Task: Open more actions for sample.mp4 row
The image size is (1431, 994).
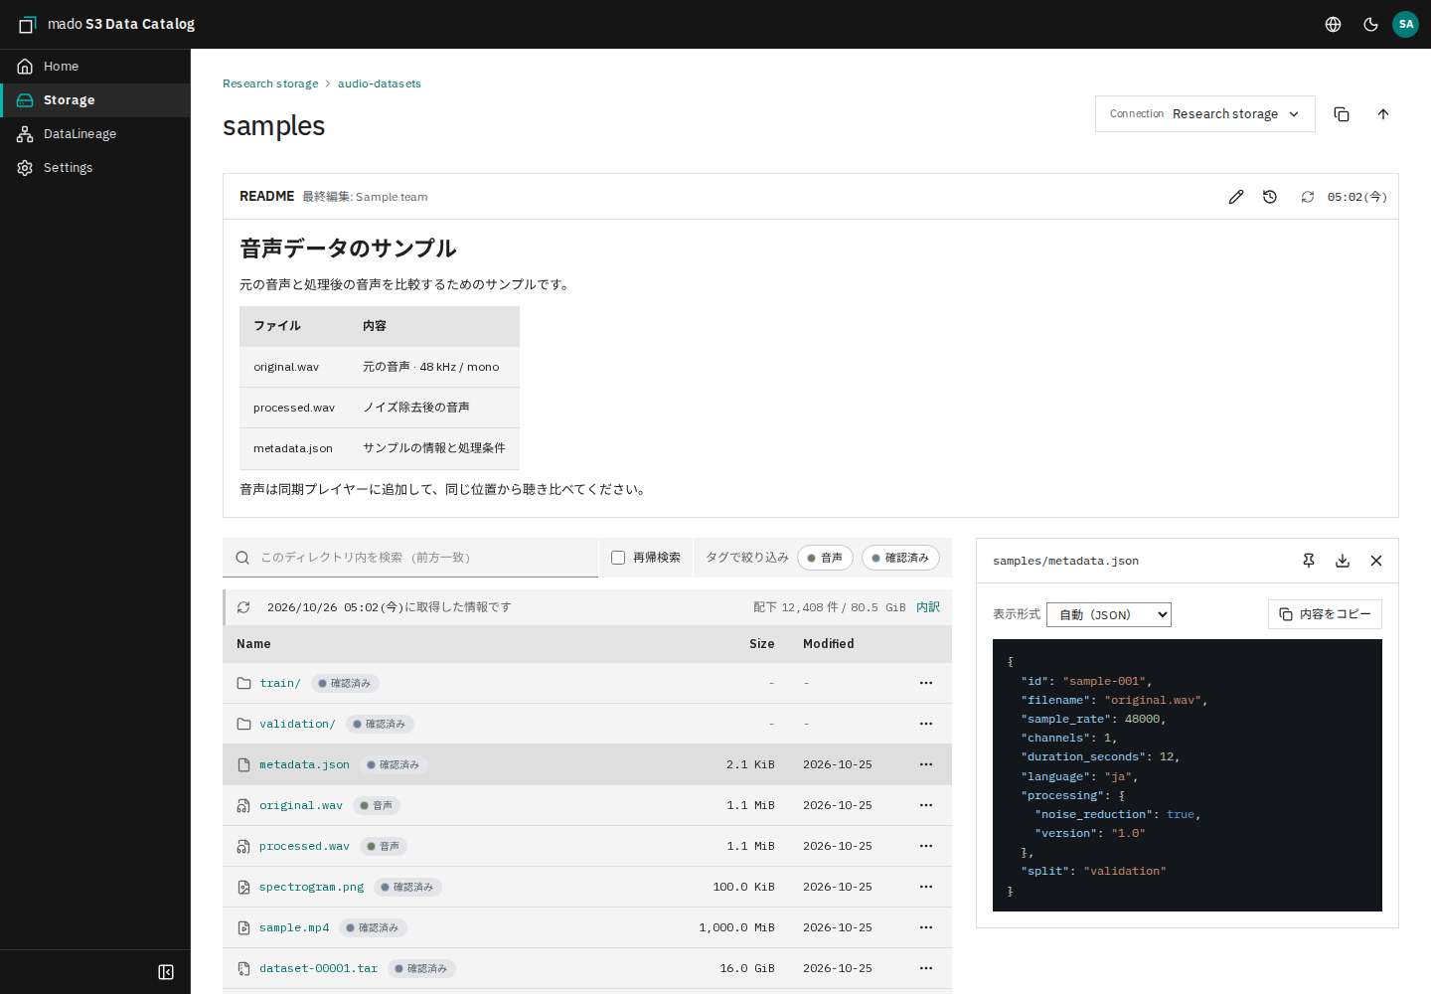Action: 926,927
